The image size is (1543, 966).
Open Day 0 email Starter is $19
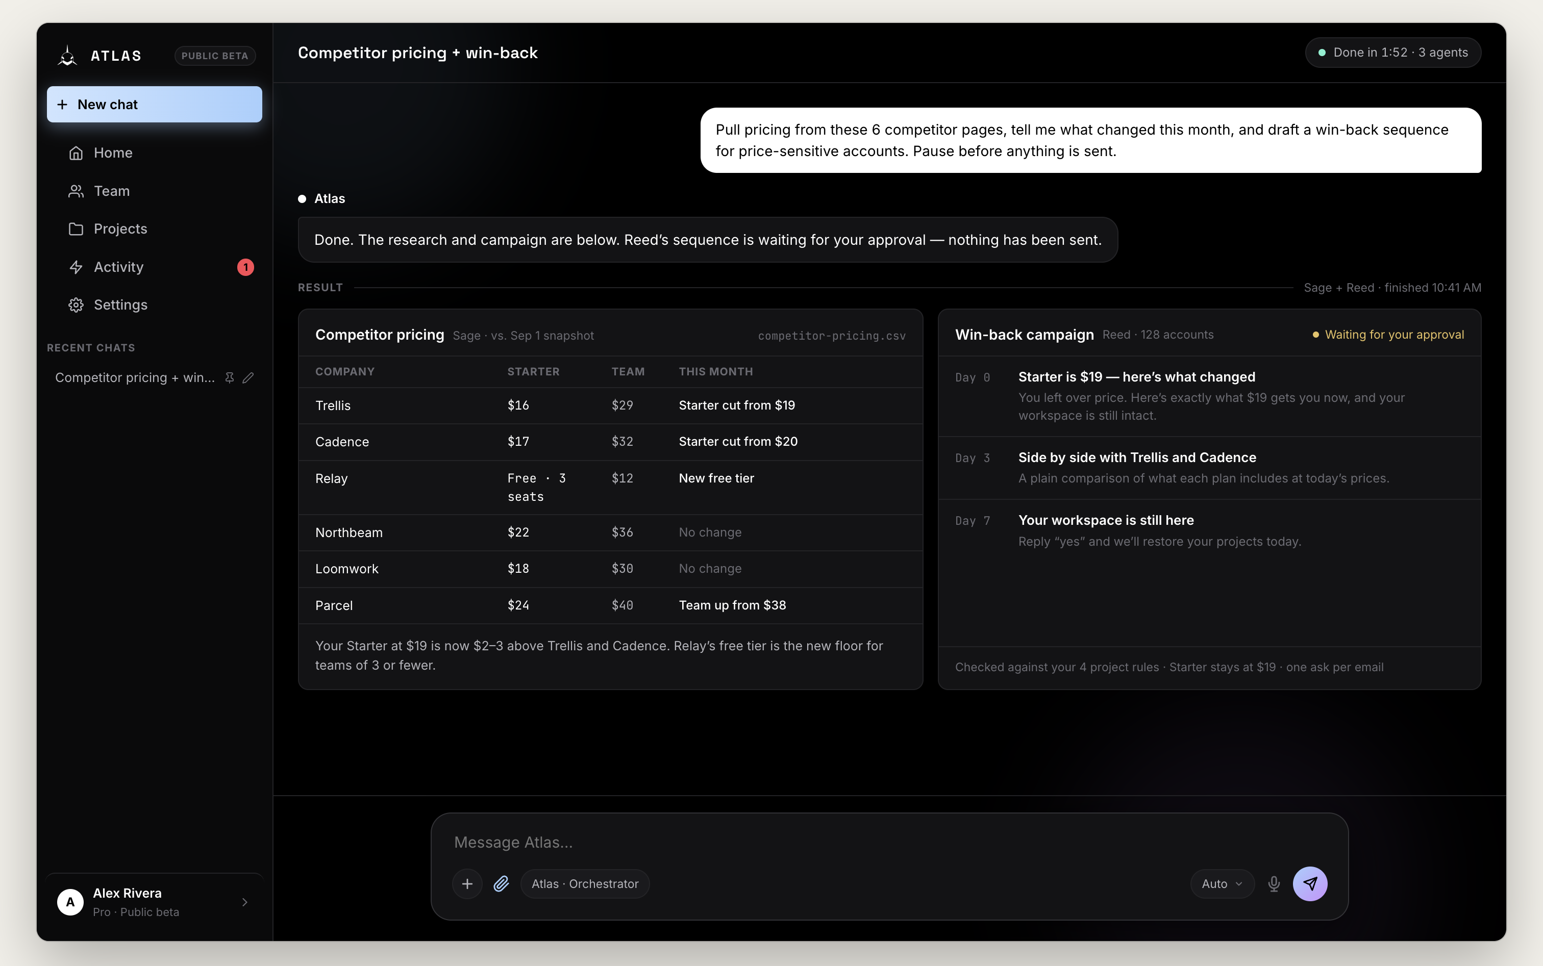click(x=1209, y=396)
